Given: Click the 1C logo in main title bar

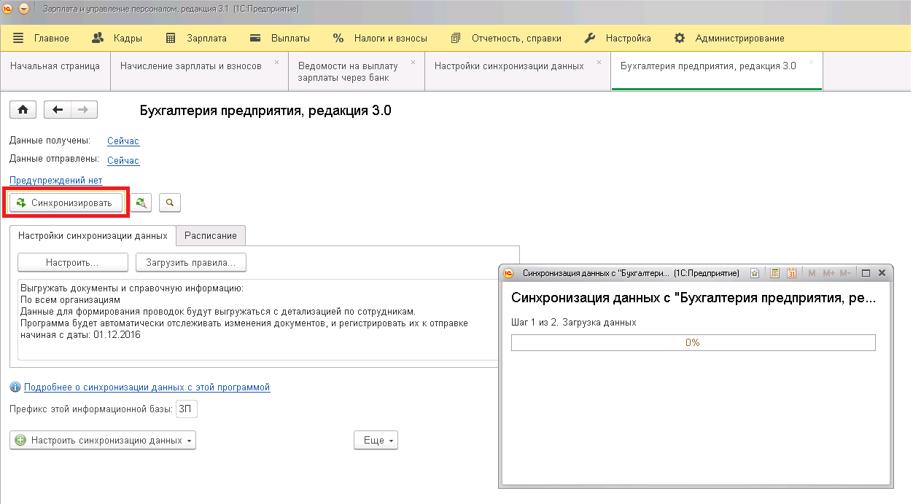Looking at the screenshot, I should point(8,9).
